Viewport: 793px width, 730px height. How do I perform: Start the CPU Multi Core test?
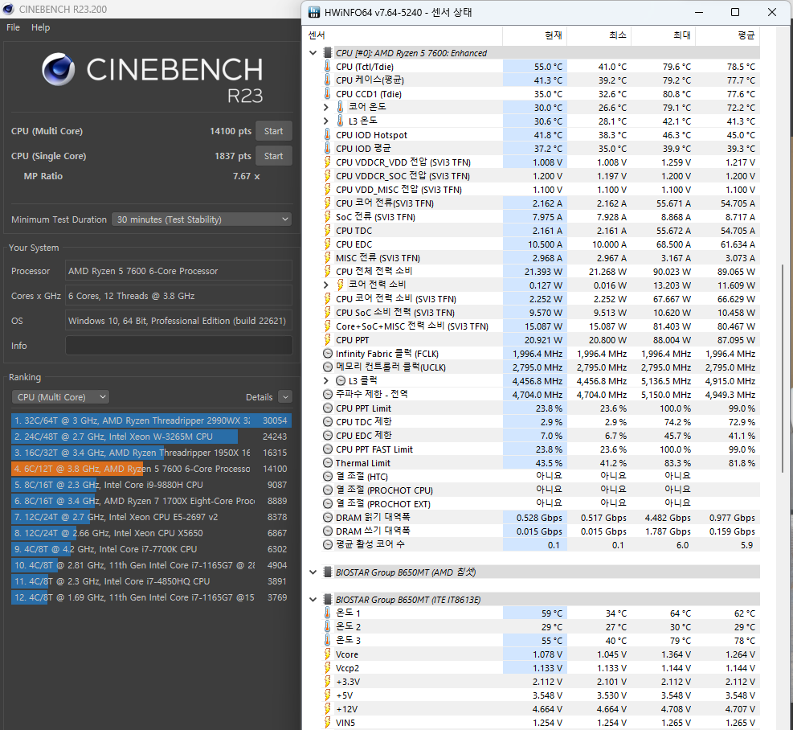tap(274, 131)
